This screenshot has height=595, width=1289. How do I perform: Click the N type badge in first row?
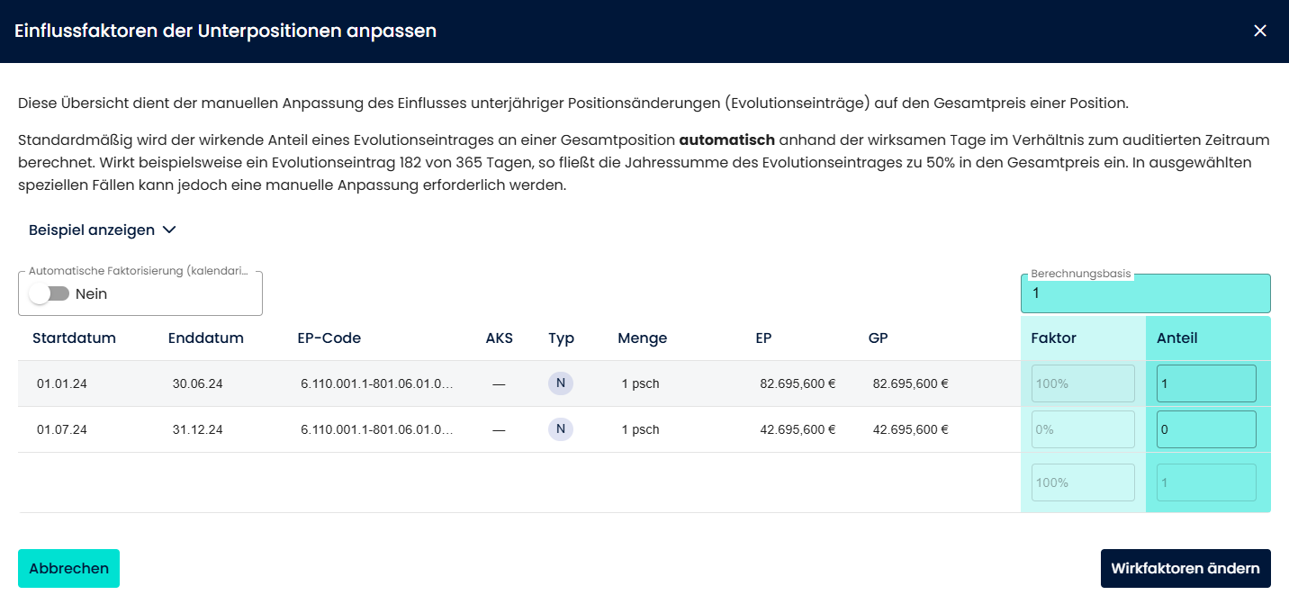point(560,383)
